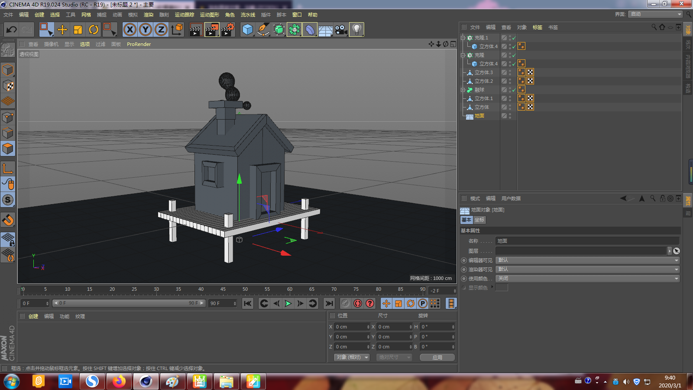This screenshot has width=693, height=390.
Task: Click the 显示颜色 color swatch
Action: coord(502,288)
